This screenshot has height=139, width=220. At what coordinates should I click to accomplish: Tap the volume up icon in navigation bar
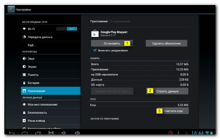click(x=77, y=133)
